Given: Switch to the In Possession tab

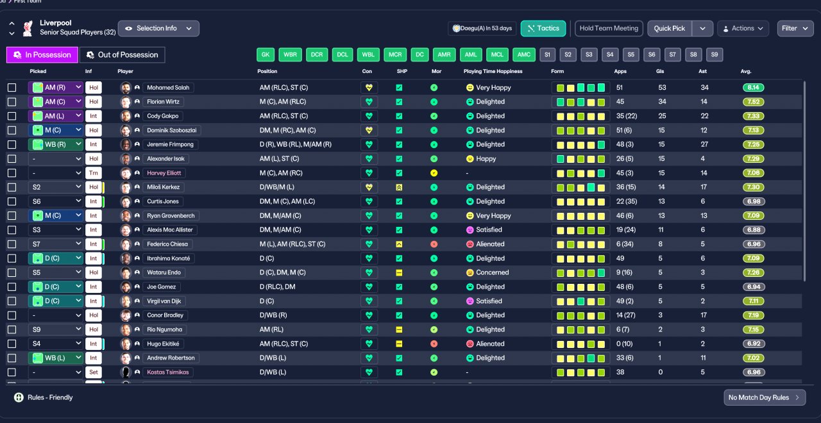Looking at the screenshot, I should (42, 55).
